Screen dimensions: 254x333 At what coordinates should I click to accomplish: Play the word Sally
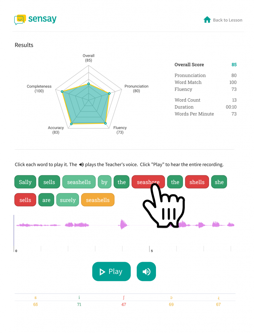pos(25,182)
